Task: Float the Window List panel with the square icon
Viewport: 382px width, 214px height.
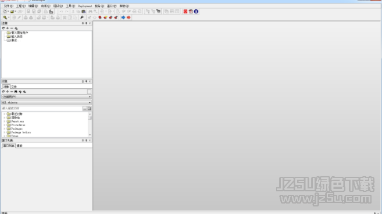Action: (x=83, y=140)
